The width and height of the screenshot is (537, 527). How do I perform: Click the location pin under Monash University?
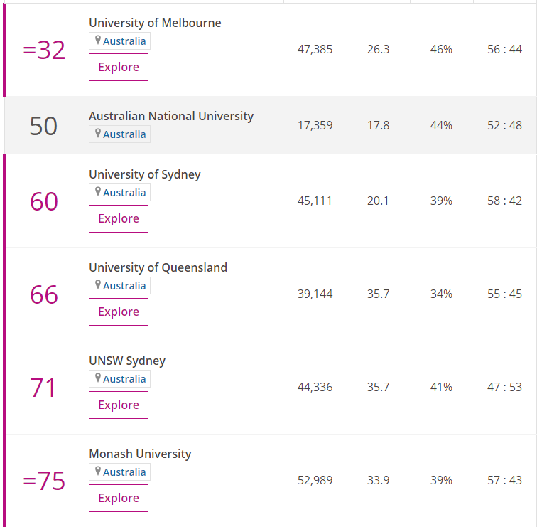(x=98, y=472)
